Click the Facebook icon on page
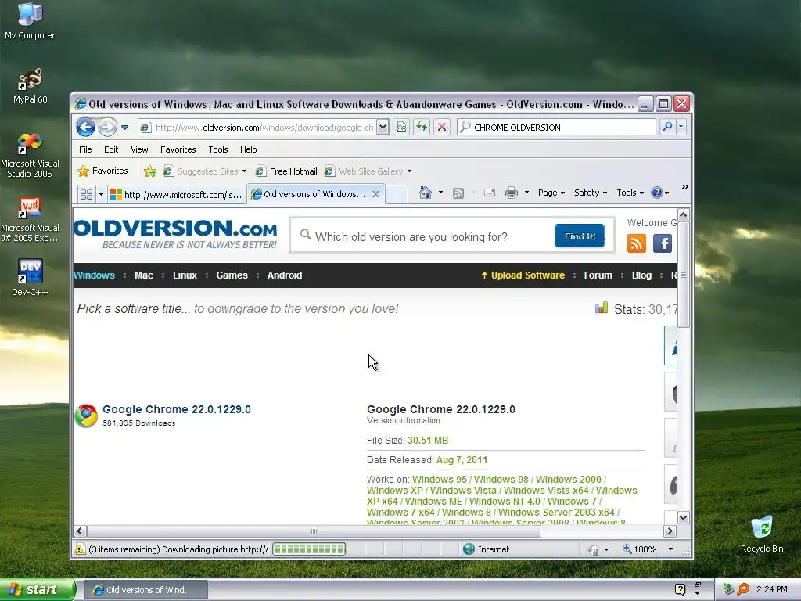This screenshot has height=601, width=801. pos(662,243)
